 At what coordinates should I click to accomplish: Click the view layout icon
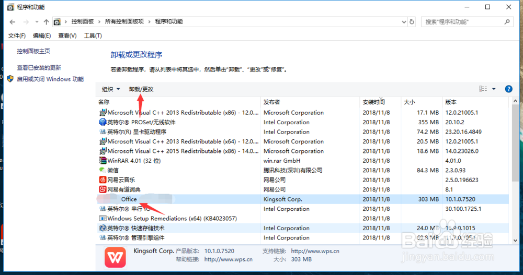[483, 89]
